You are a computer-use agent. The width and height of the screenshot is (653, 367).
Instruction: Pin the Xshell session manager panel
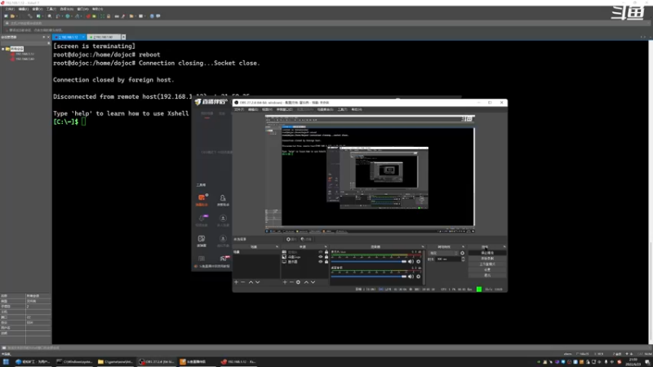point(44,37)
